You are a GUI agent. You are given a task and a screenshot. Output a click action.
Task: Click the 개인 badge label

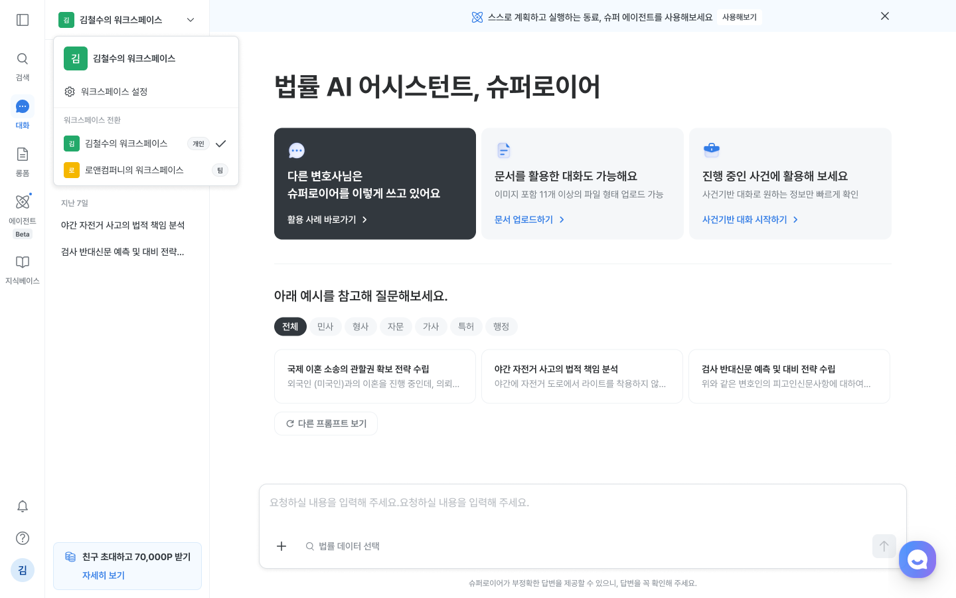(199, 144)
